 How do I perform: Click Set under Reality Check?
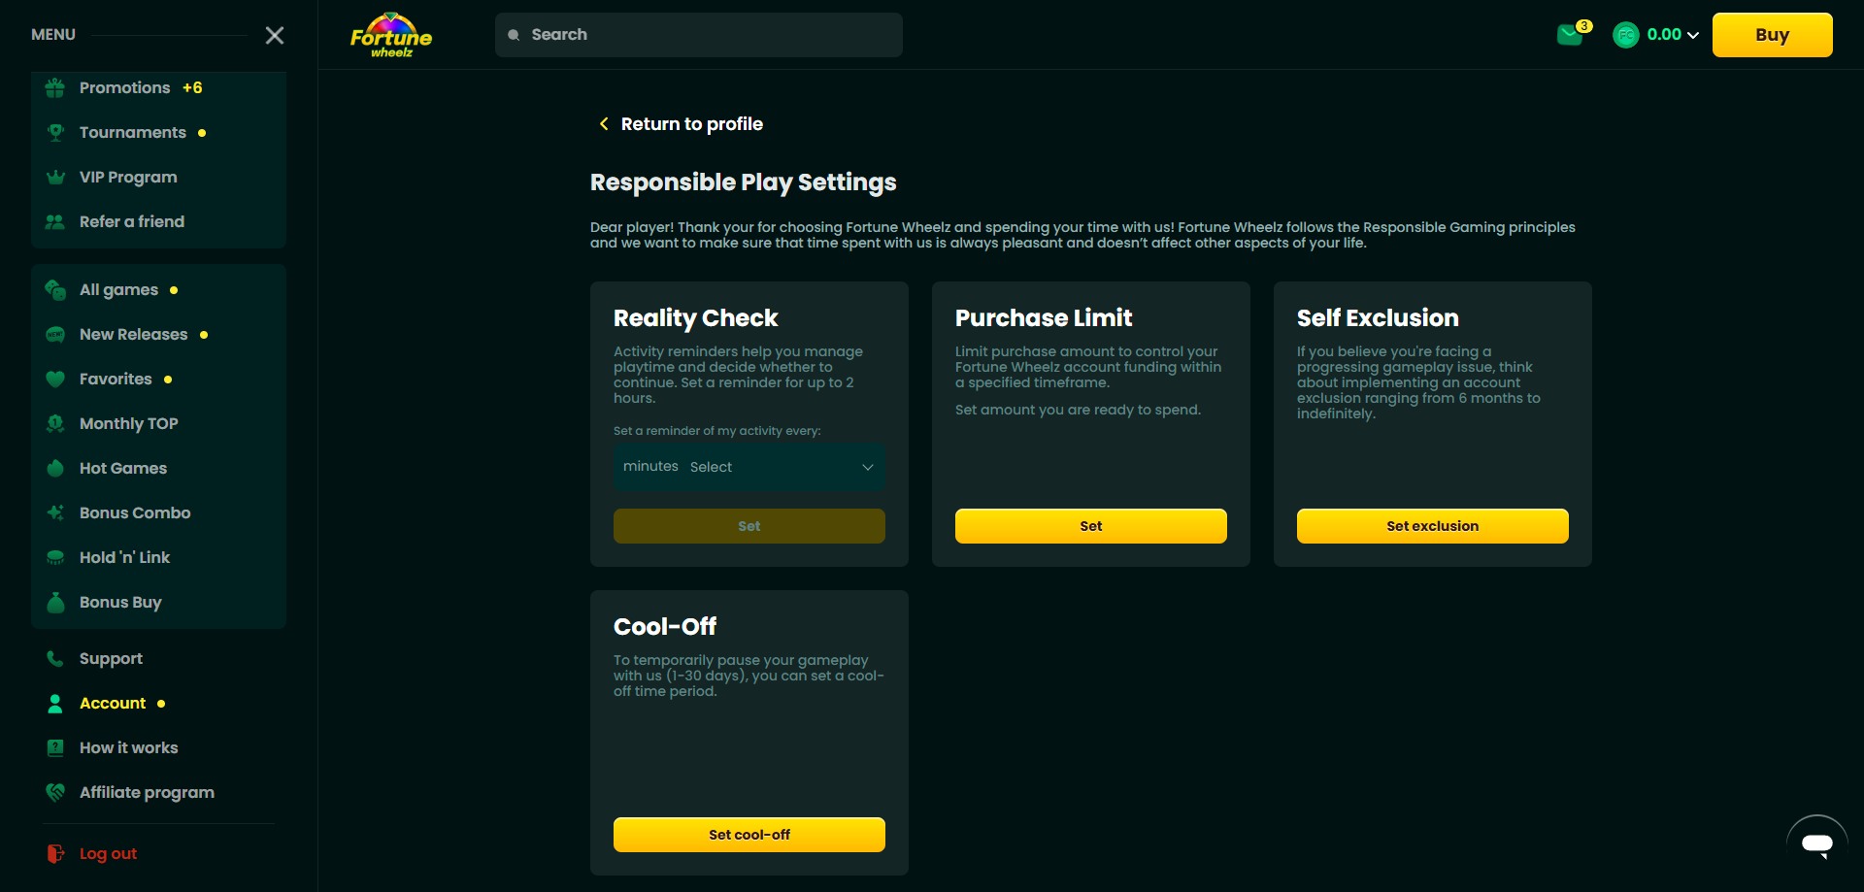(749, 526)
